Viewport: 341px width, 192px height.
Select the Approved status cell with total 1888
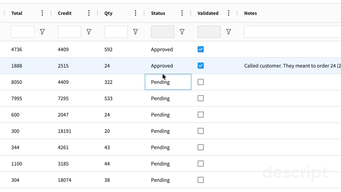pos(162,66)
